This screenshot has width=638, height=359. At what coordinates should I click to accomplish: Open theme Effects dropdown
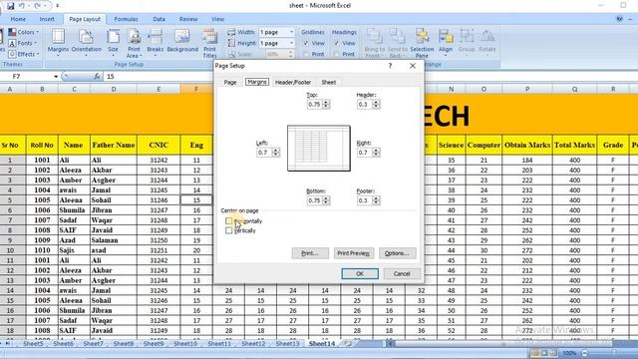point(24,54)
